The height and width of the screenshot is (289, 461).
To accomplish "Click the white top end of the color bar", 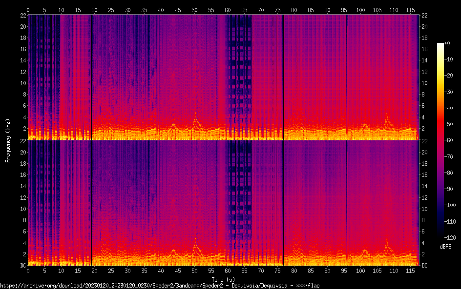I will point(440,45).
